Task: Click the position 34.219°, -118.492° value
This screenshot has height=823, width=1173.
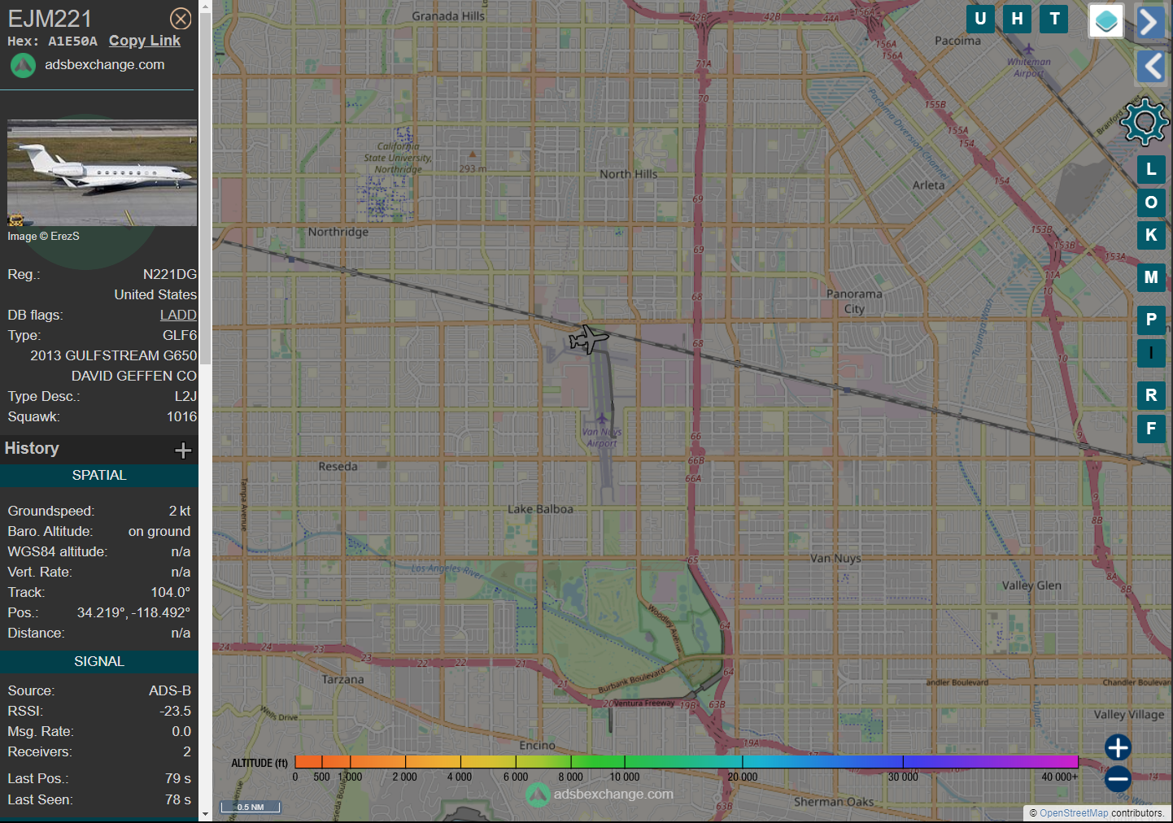Action: point(133,612)
